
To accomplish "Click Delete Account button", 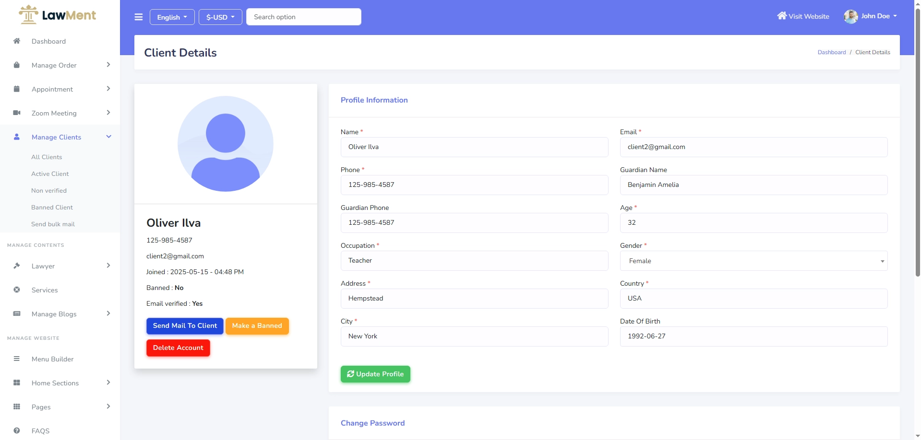I will pos(178,348).
